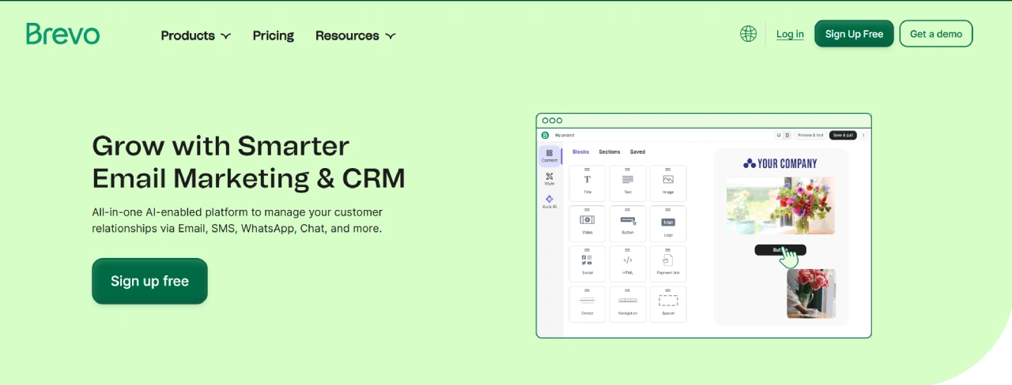
Task: Select the pink roses image in preview
Action: coord(811,293)
